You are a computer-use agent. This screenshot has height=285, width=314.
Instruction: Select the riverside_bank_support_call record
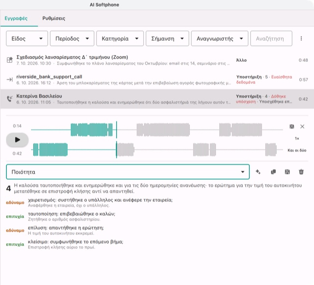(157, 79)
